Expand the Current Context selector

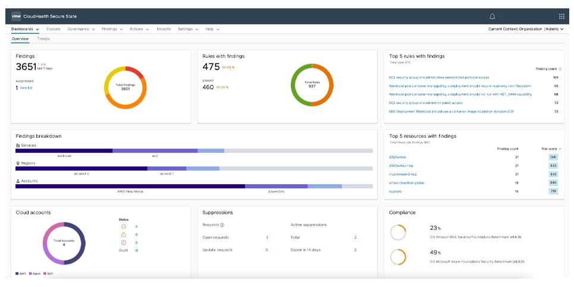coord(525,29)
